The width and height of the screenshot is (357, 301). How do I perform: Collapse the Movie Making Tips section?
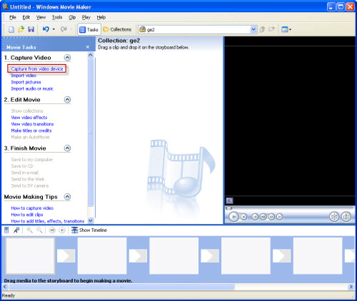tap(68, 197)
